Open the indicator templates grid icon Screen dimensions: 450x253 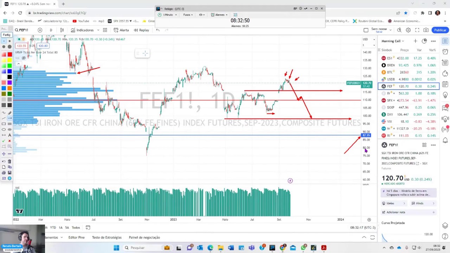[x=105, y=30]
